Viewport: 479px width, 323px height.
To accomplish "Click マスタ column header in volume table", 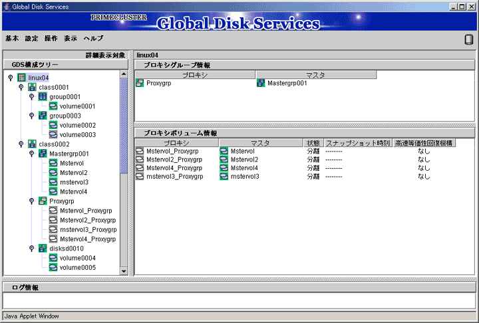I will [x=261, y=143].
